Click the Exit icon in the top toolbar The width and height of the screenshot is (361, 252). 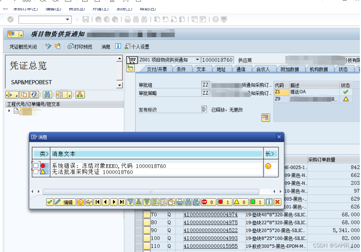pyautogui.click(x=107, y=20)
